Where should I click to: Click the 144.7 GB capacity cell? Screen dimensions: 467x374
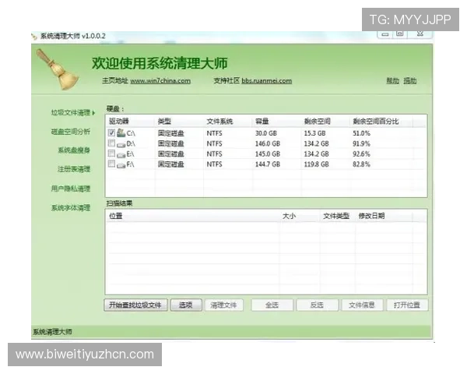click(268, 164)
